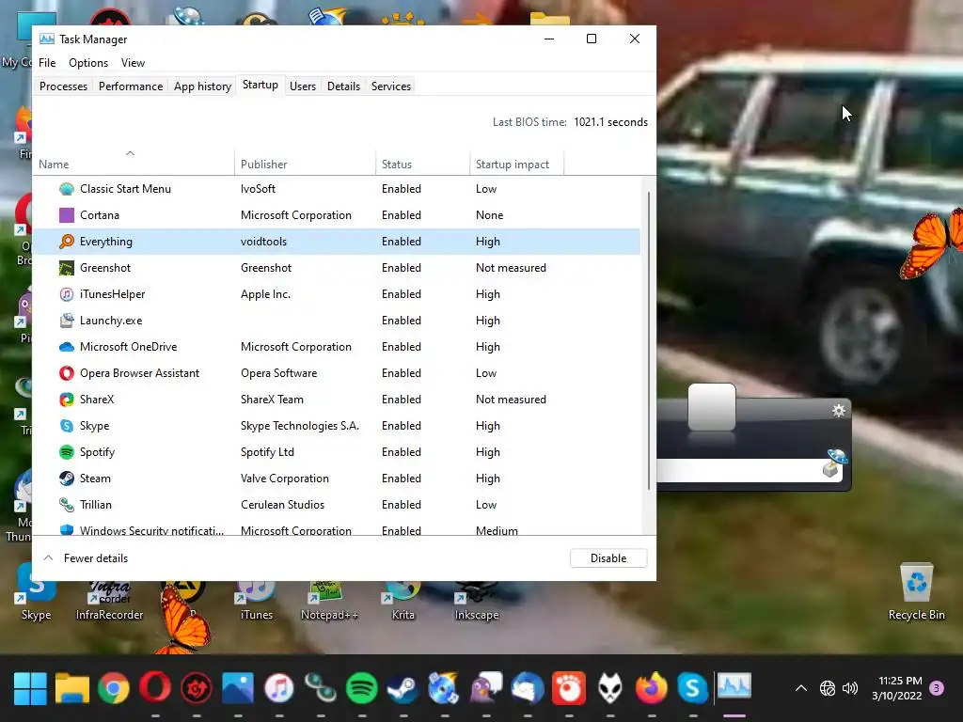Click the startup list vertical scrollbar
Viewport: 963px width, 722px height.
(x=649, y=341)
